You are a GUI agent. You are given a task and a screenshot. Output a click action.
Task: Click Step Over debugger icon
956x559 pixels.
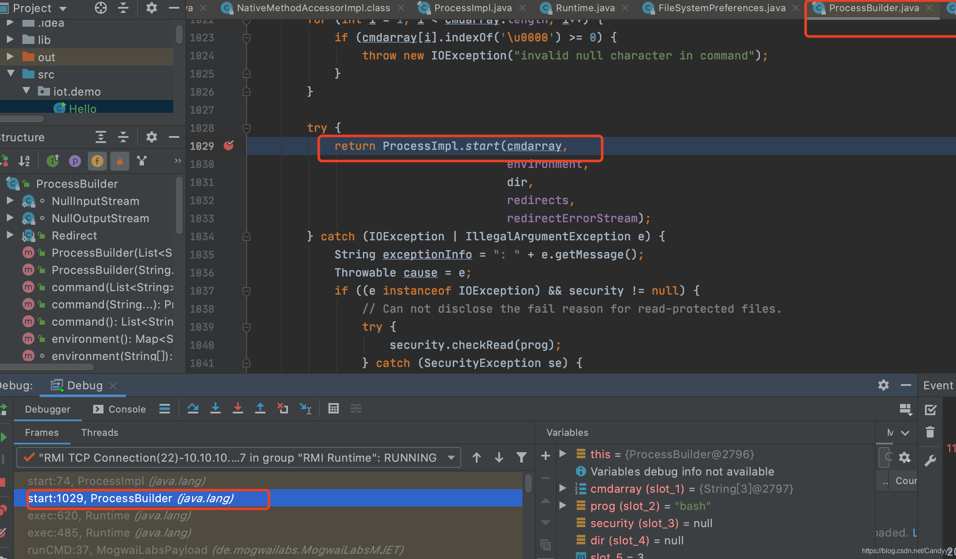[x=193, y=408]
